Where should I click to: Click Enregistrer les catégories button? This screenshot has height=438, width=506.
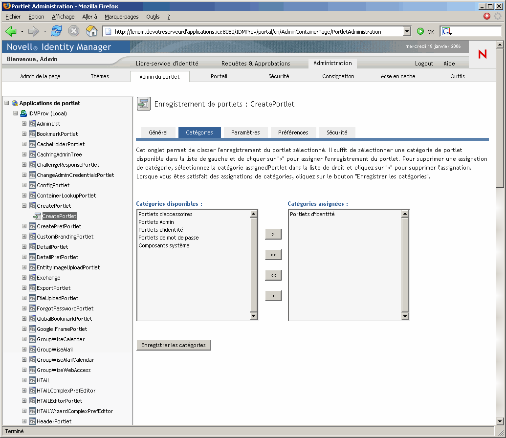(174, 345)
